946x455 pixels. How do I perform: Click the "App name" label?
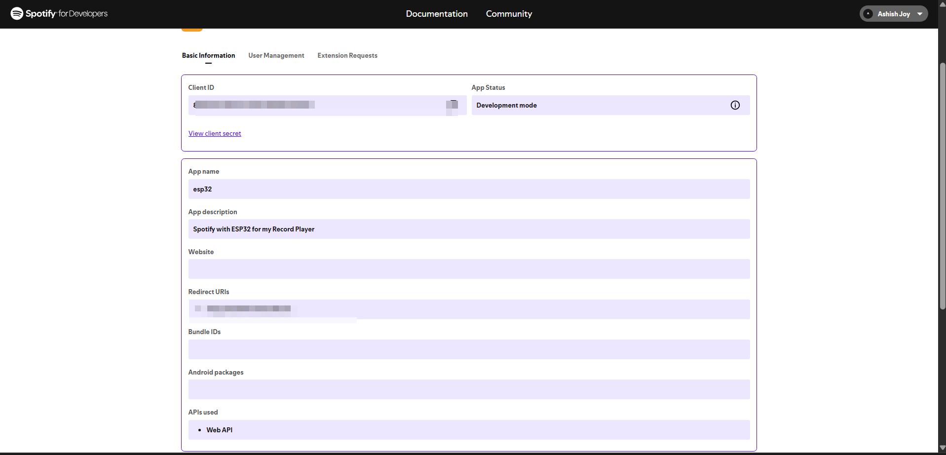[x=203, y=171]
